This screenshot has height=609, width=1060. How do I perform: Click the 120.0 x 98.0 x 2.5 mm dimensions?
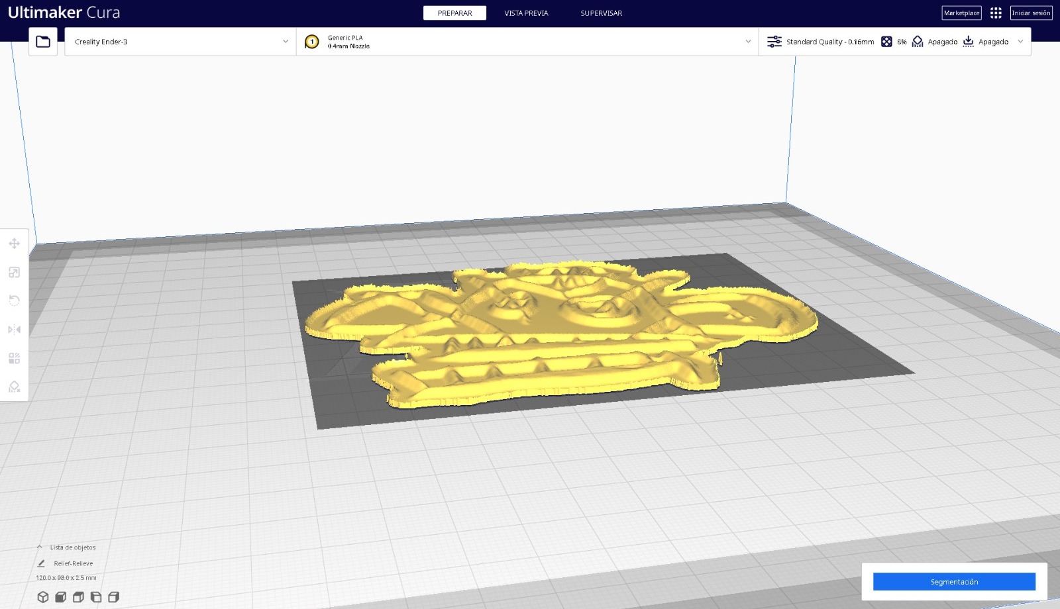[x=66, y=578]
